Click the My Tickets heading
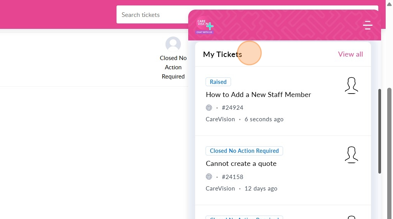Screen dimensions: 393x219 coord(222,54)
